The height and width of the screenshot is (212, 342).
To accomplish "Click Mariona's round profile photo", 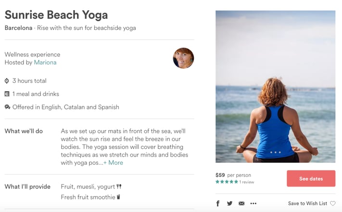I will tap(183, 58).
